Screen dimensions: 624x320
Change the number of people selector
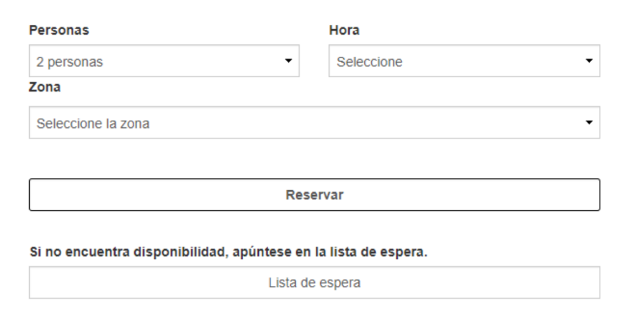[164, 61]
